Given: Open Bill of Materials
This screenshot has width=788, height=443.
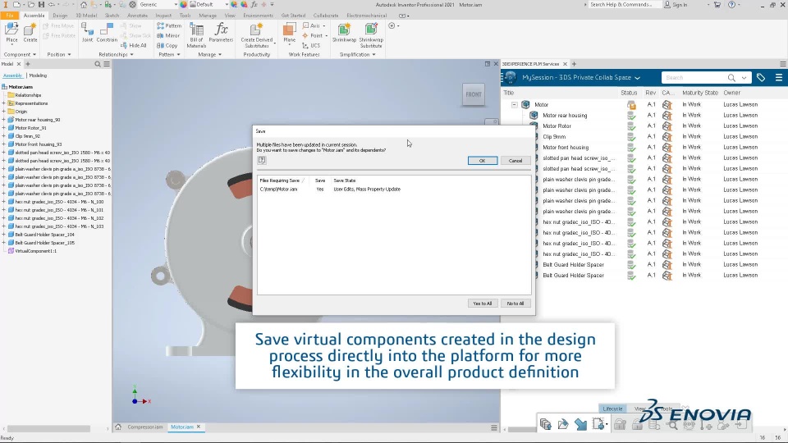Looking at the screenshot, I should click(x=196, y=35).
